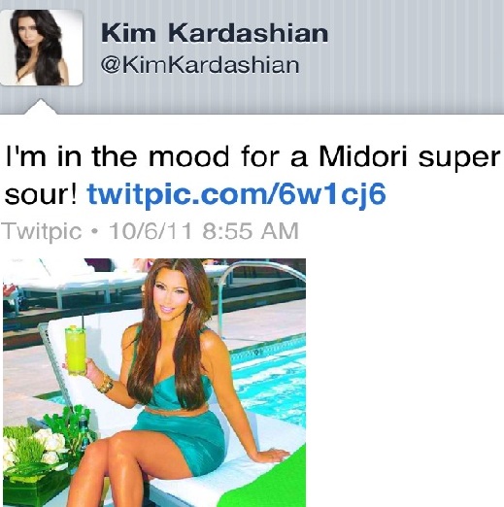The image size is (504, 507).
Task: Click the blue pool water in photo
Action: 275,382
